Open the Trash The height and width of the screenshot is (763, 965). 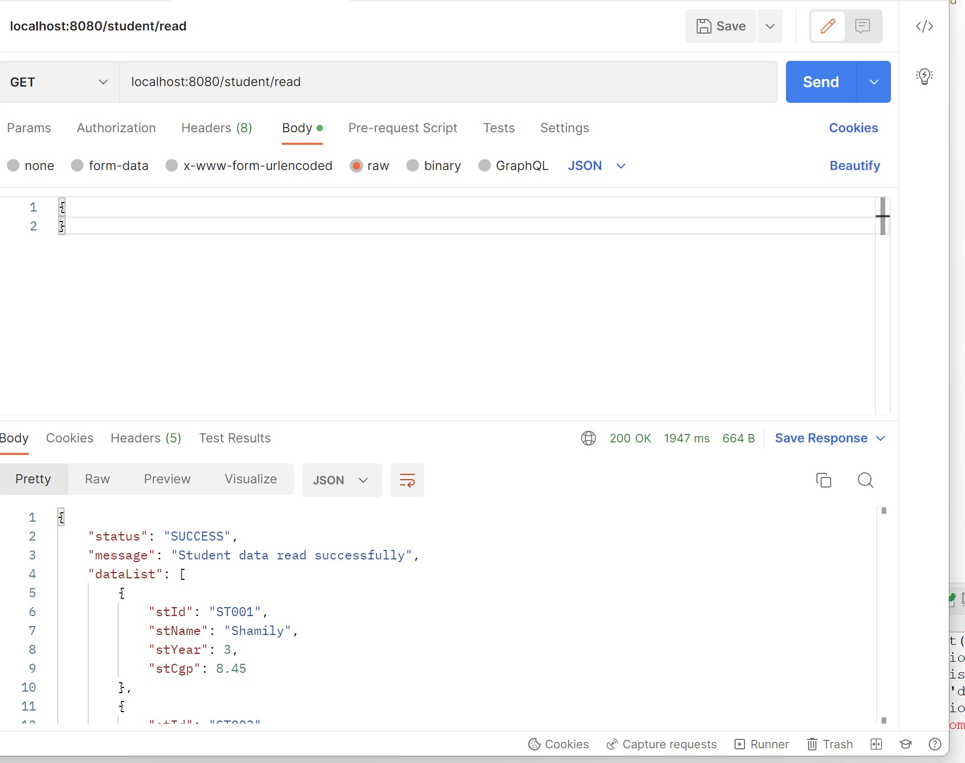tap(830, 744)
